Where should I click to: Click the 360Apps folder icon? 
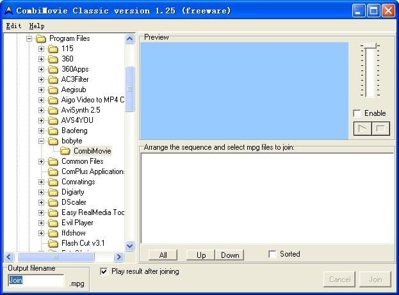pyautogui.click(x=53, y=69)
